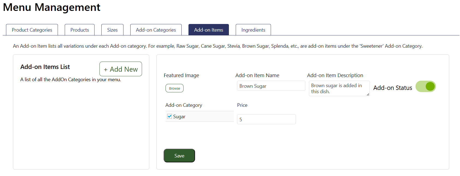Open the Product Categories tab
The image size is (460, 176).
click(32, 30)
